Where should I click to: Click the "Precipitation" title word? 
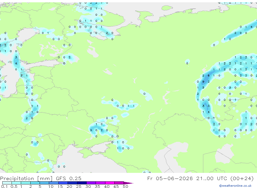point(17,178)
